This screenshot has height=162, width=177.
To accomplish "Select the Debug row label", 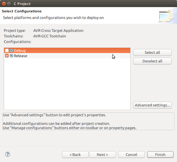I will point(20,51).
